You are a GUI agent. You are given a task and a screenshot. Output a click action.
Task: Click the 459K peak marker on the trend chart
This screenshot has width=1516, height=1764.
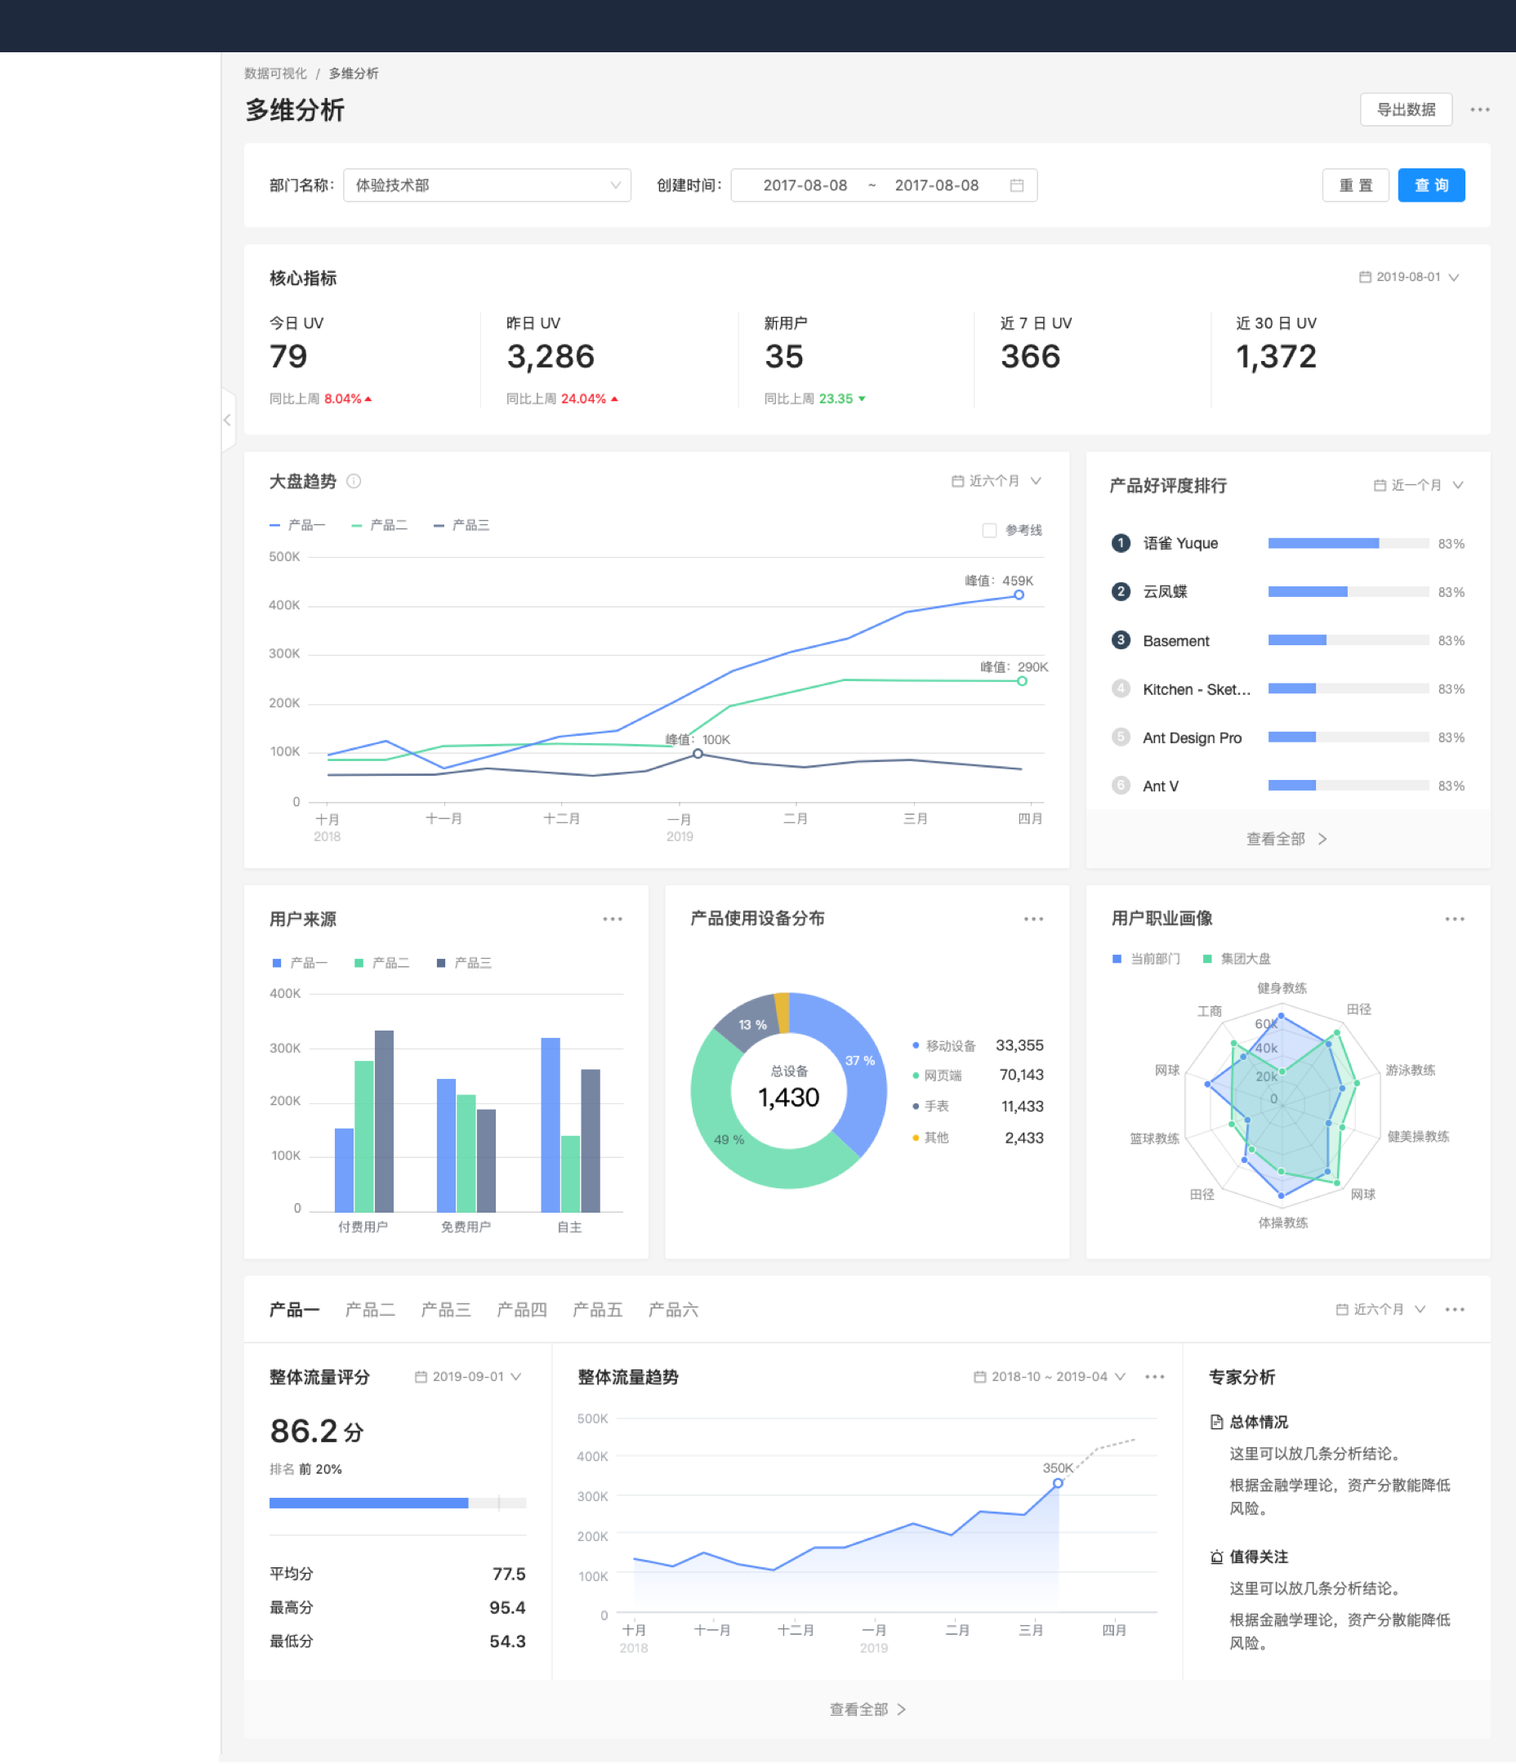[x=1019, y=595]
